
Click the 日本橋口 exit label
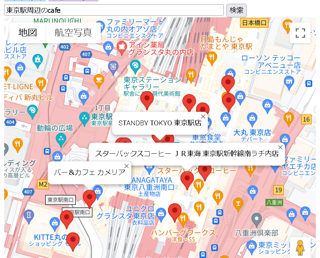tap(254, 23)
